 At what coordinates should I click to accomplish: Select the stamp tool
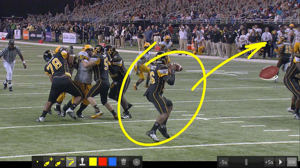click(82, 162)
